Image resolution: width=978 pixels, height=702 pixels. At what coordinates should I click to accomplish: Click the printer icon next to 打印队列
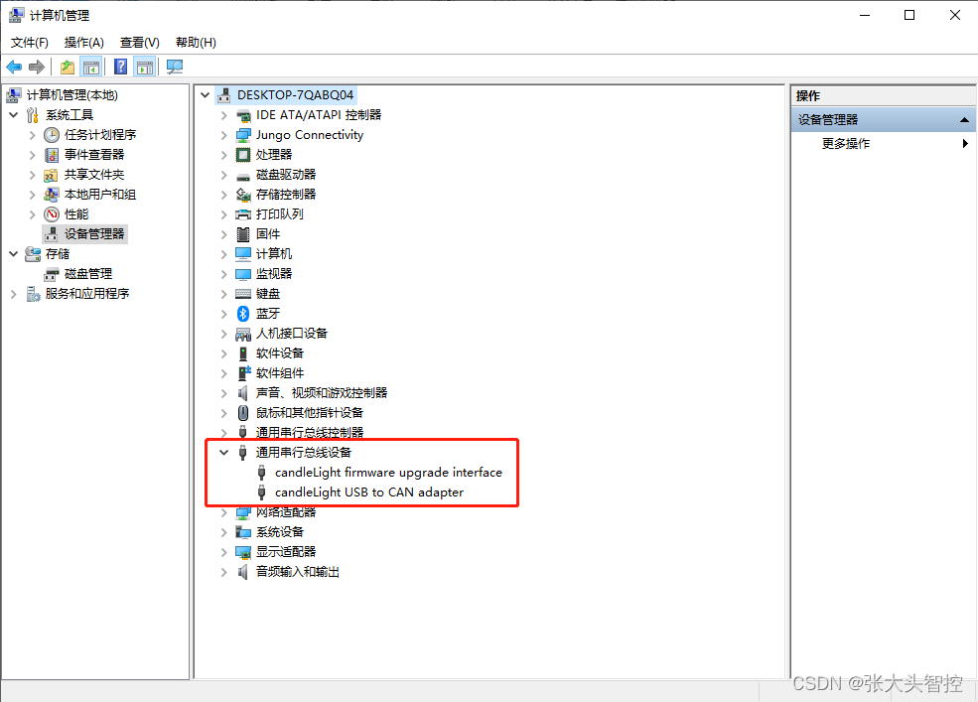pos(243,214)
